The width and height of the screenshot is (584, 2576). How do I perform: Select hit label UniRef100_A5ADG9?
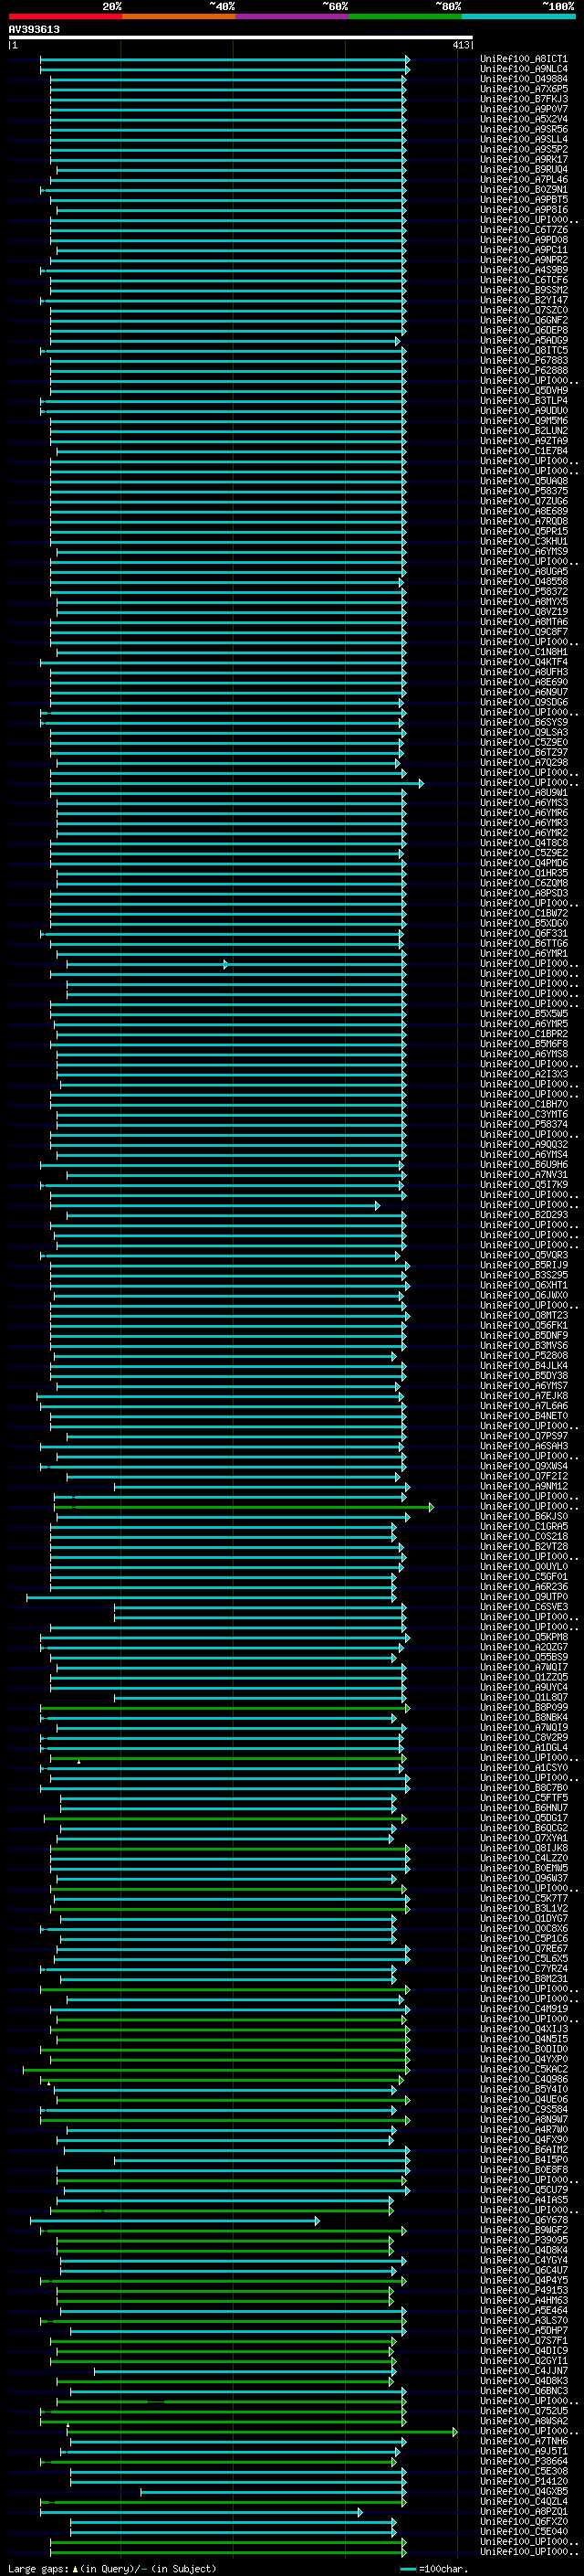(x=524, y=340)
